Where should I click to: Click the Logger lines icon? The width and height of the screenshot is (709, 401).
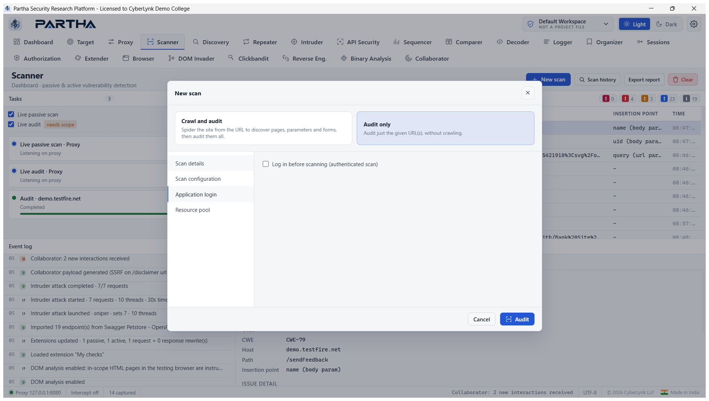tap(547, 42)
